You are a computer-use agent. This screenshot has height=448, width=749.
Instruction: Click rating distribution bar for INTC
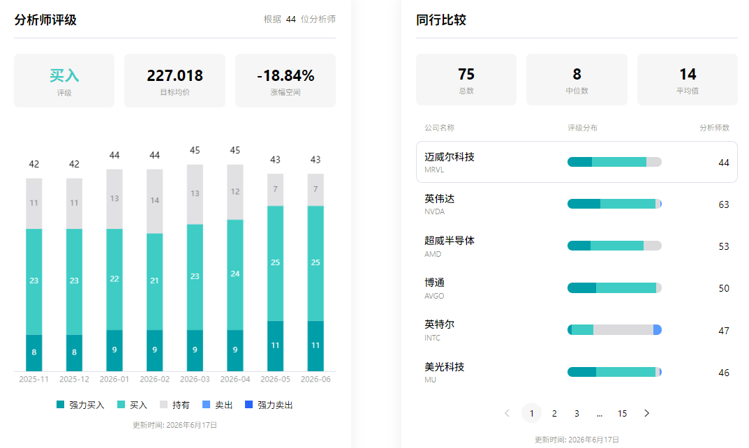[614, 330]
